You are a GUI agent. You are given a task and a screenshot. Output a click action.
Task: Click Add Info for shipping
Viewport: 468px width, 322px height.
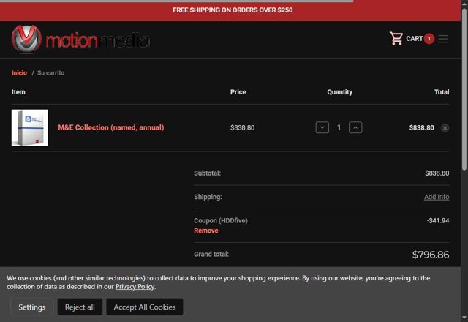click(x=437, y=197)
